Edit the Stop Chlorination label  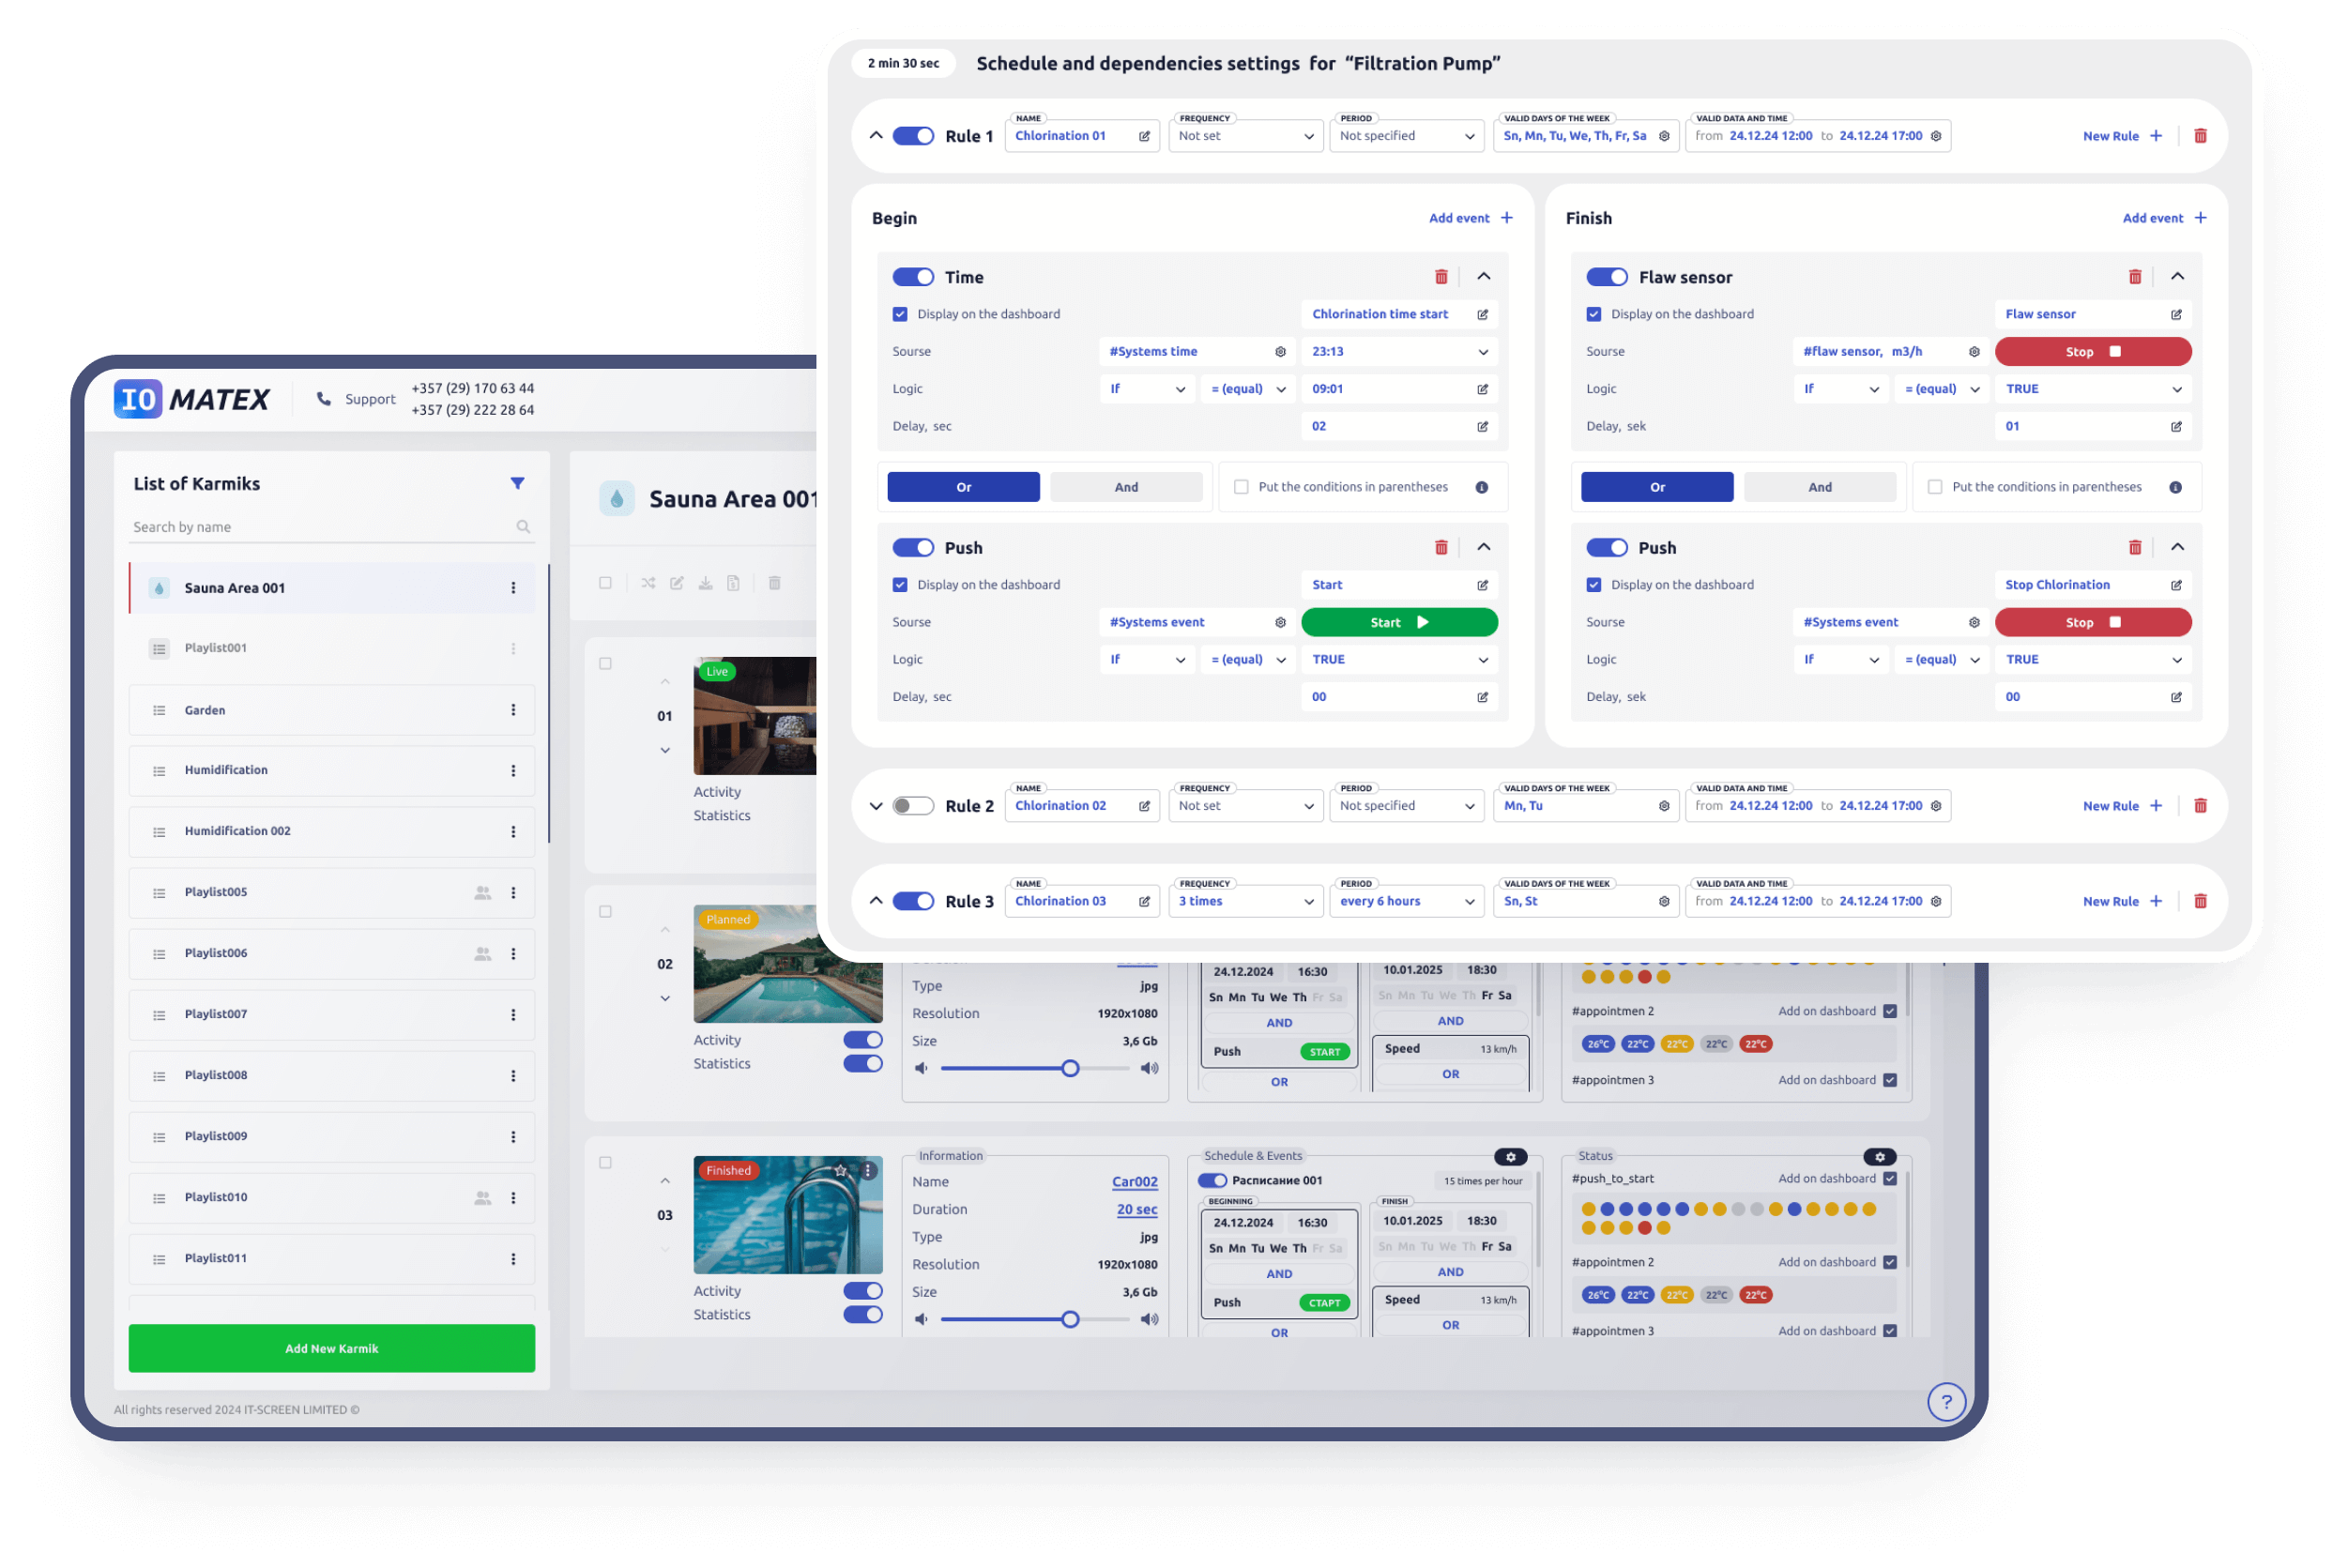2176,585
